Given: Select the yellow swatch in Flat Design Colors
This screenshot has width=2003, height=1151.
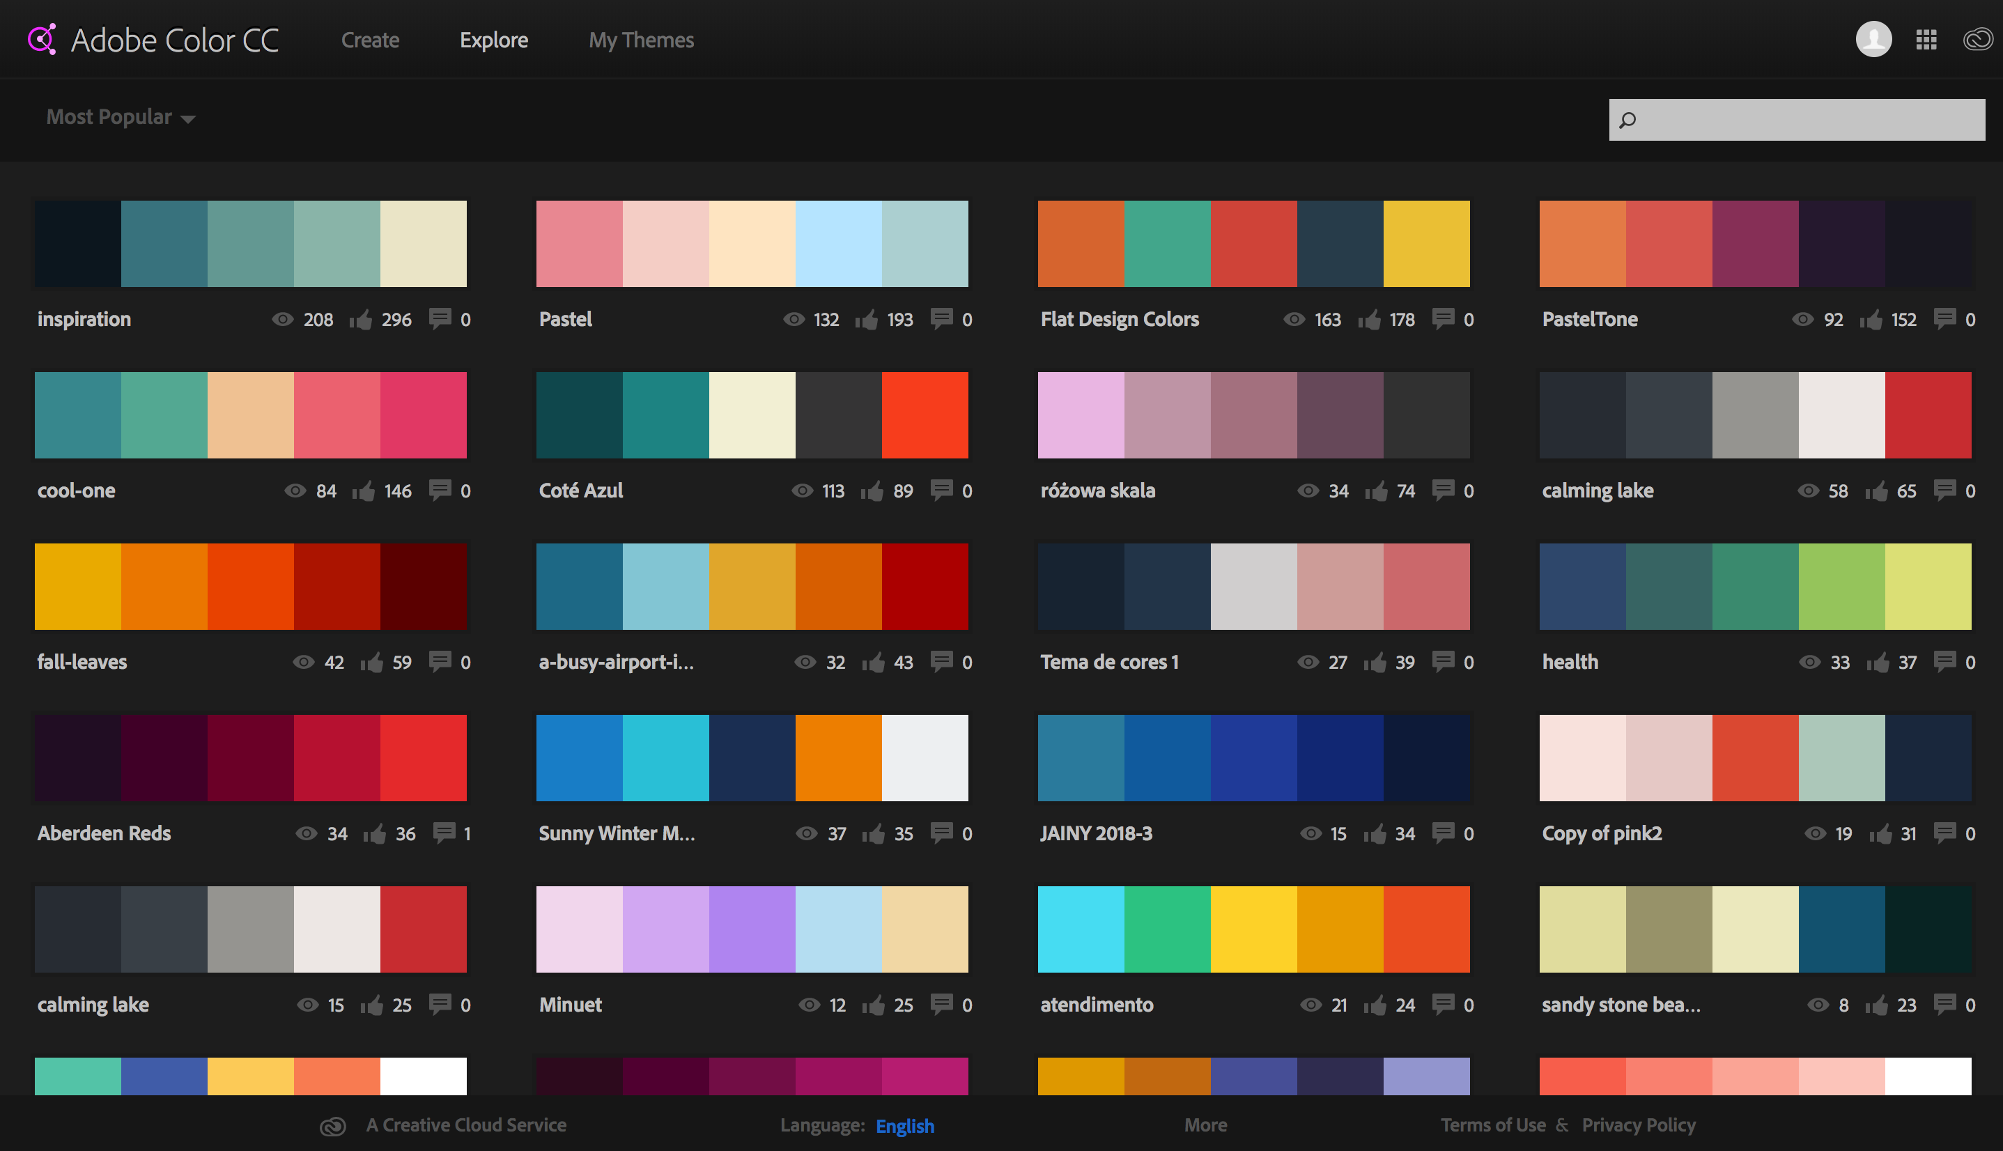Looking at the screenshot, I should tap(1426, 243).
